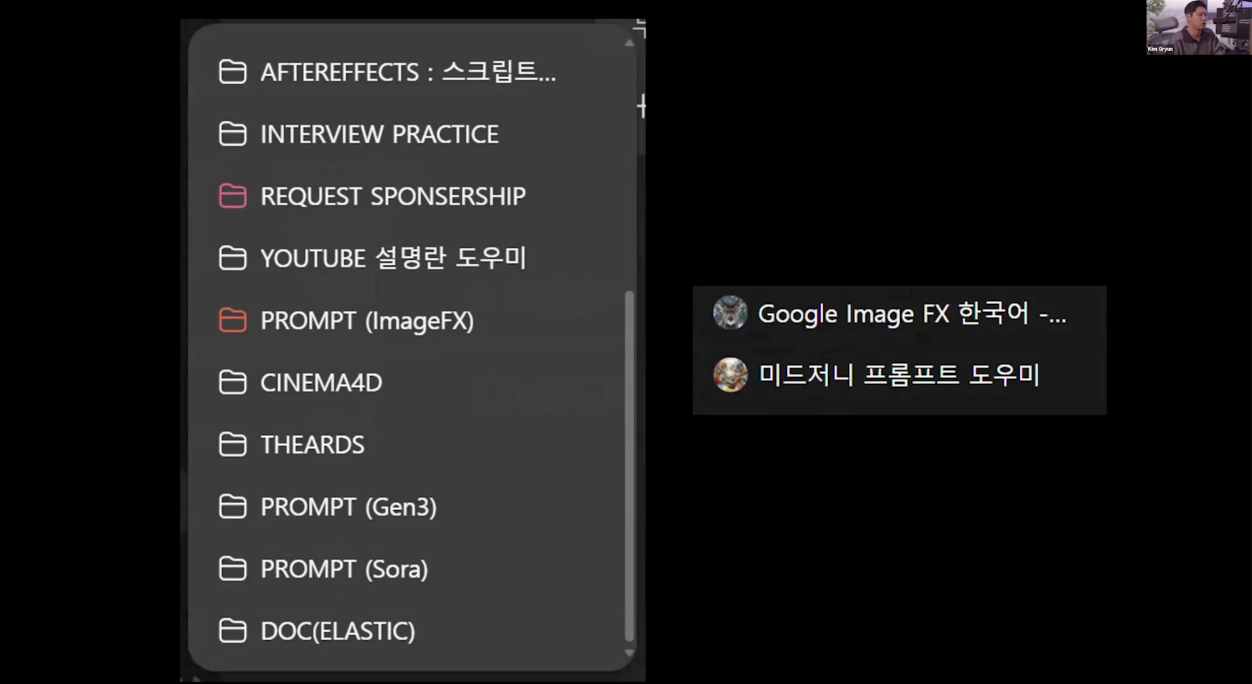Click the PROMPT (Gen3) folder icon

232,506
